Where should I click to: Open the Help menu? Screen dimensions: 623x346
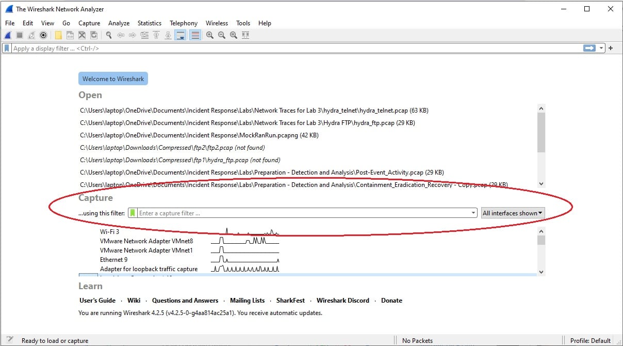[265, 23]
